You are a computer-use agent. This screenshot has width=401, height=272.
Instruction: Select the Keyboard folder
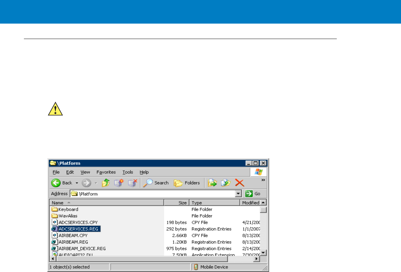(68, 209)
